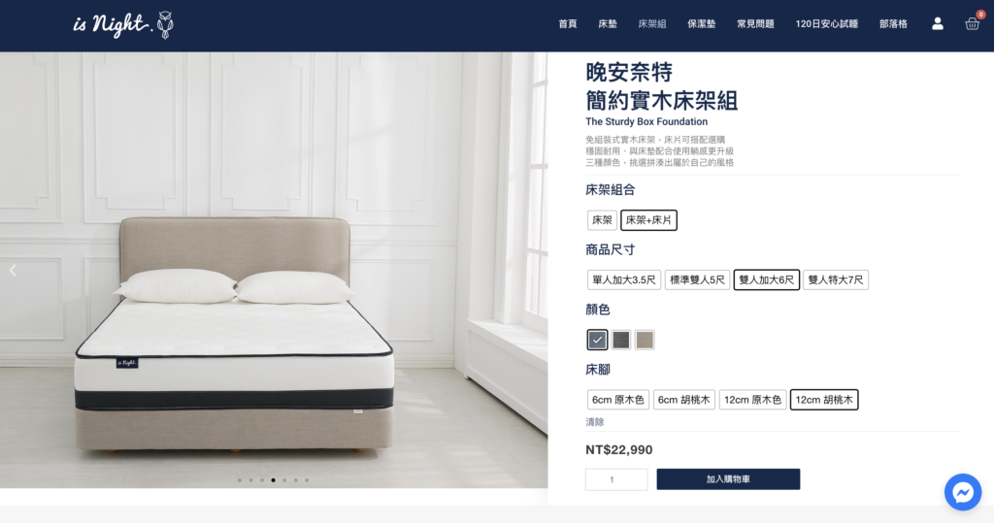Open the user account icon
Screen dimensions: 994x523
click(x=938, y=24)
